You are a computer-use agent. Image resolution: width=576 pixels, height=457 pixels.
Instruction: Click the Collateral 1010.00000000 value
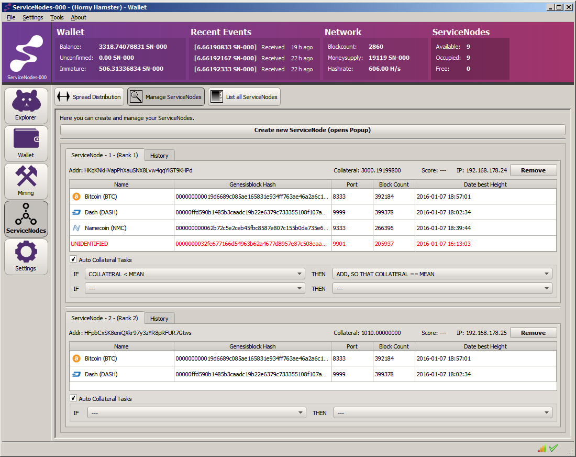pyautogui.click(x=381, y=333)
